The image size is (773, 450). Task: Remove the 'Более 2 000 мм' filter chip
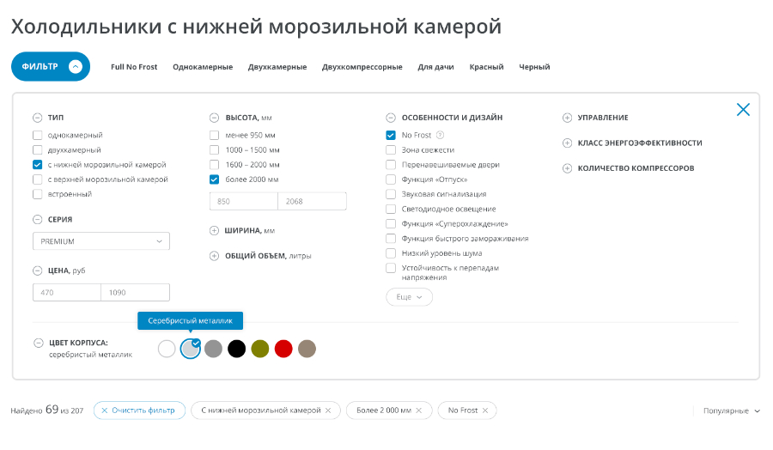[x=418, y=410]
